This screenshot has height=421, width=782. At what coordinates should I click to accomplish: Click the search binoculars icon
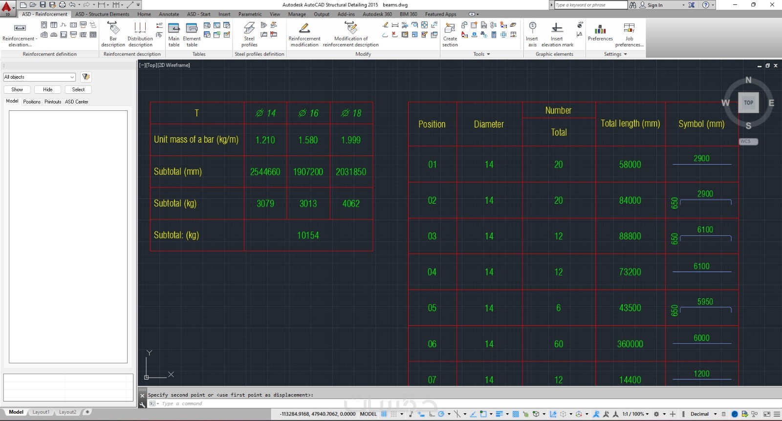633,5
